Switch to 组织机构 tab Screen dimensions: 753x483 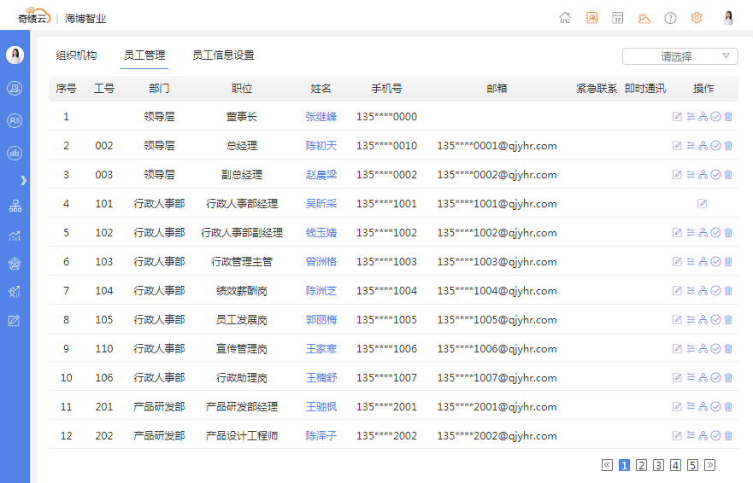coord(76,55)
